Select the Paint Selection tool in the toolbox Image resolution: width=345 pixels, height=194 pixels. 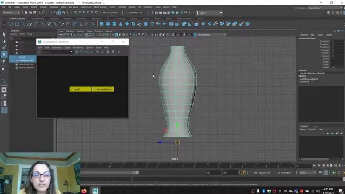(4, 47)
